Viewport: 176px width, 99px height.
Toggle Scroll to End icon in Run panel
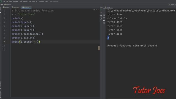tap(104, 18)
